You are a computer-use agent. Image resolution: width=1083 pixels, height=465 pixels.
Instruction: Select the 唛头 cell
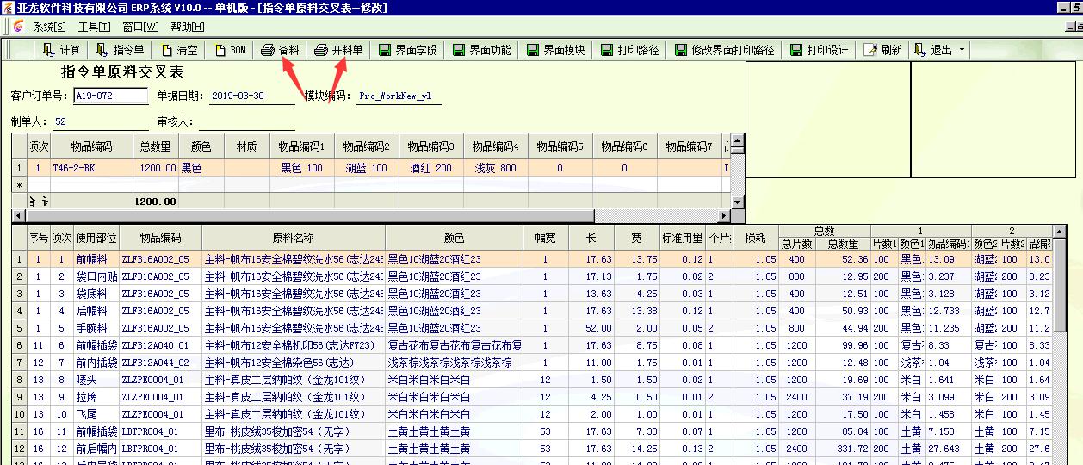(x=96, y=380)
